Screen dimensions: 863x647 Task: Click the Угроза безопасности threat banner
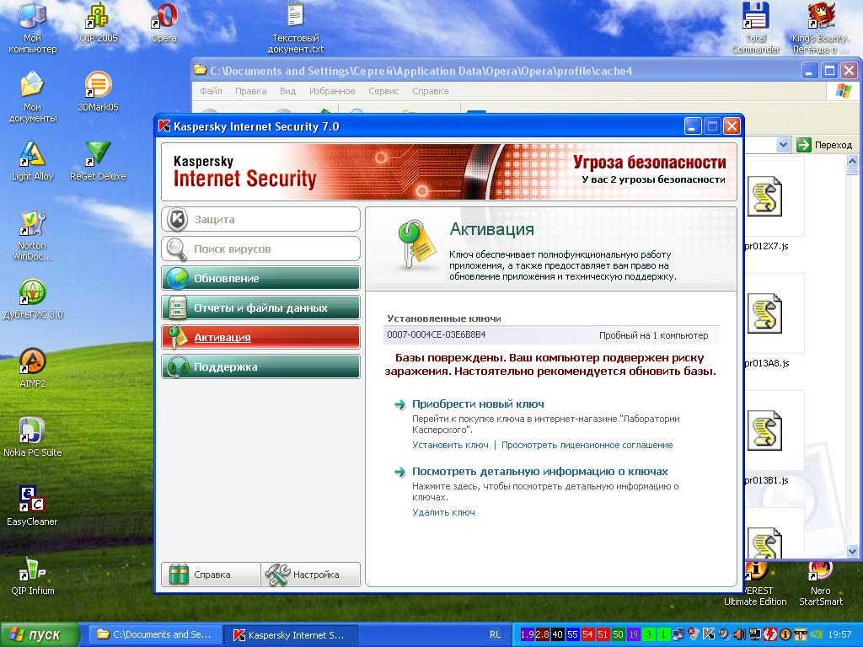pyautogui.click(x=649, y=168)
